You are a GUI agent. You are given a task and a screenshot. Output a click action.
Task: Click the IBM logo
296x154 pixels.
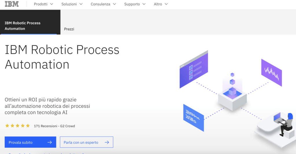pyautogui.click(x=12, y=4)
